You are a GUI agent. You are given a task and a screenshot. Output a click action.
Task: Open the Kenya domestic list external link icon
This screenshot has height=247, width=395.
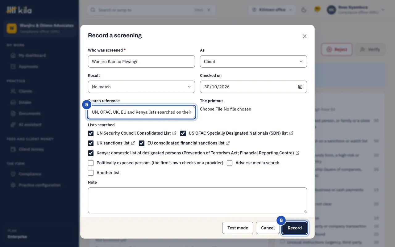297,153
